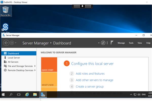
Task: Click the DublinDG Desktop Viewer app icon
Action: click(x=2, y=2)
